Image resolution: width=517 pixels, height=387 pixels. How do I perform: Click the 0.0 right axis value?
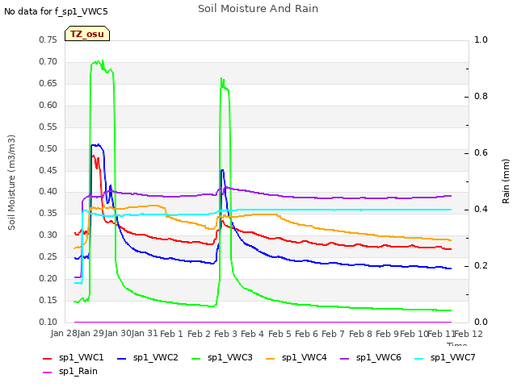tap(481, 322)
